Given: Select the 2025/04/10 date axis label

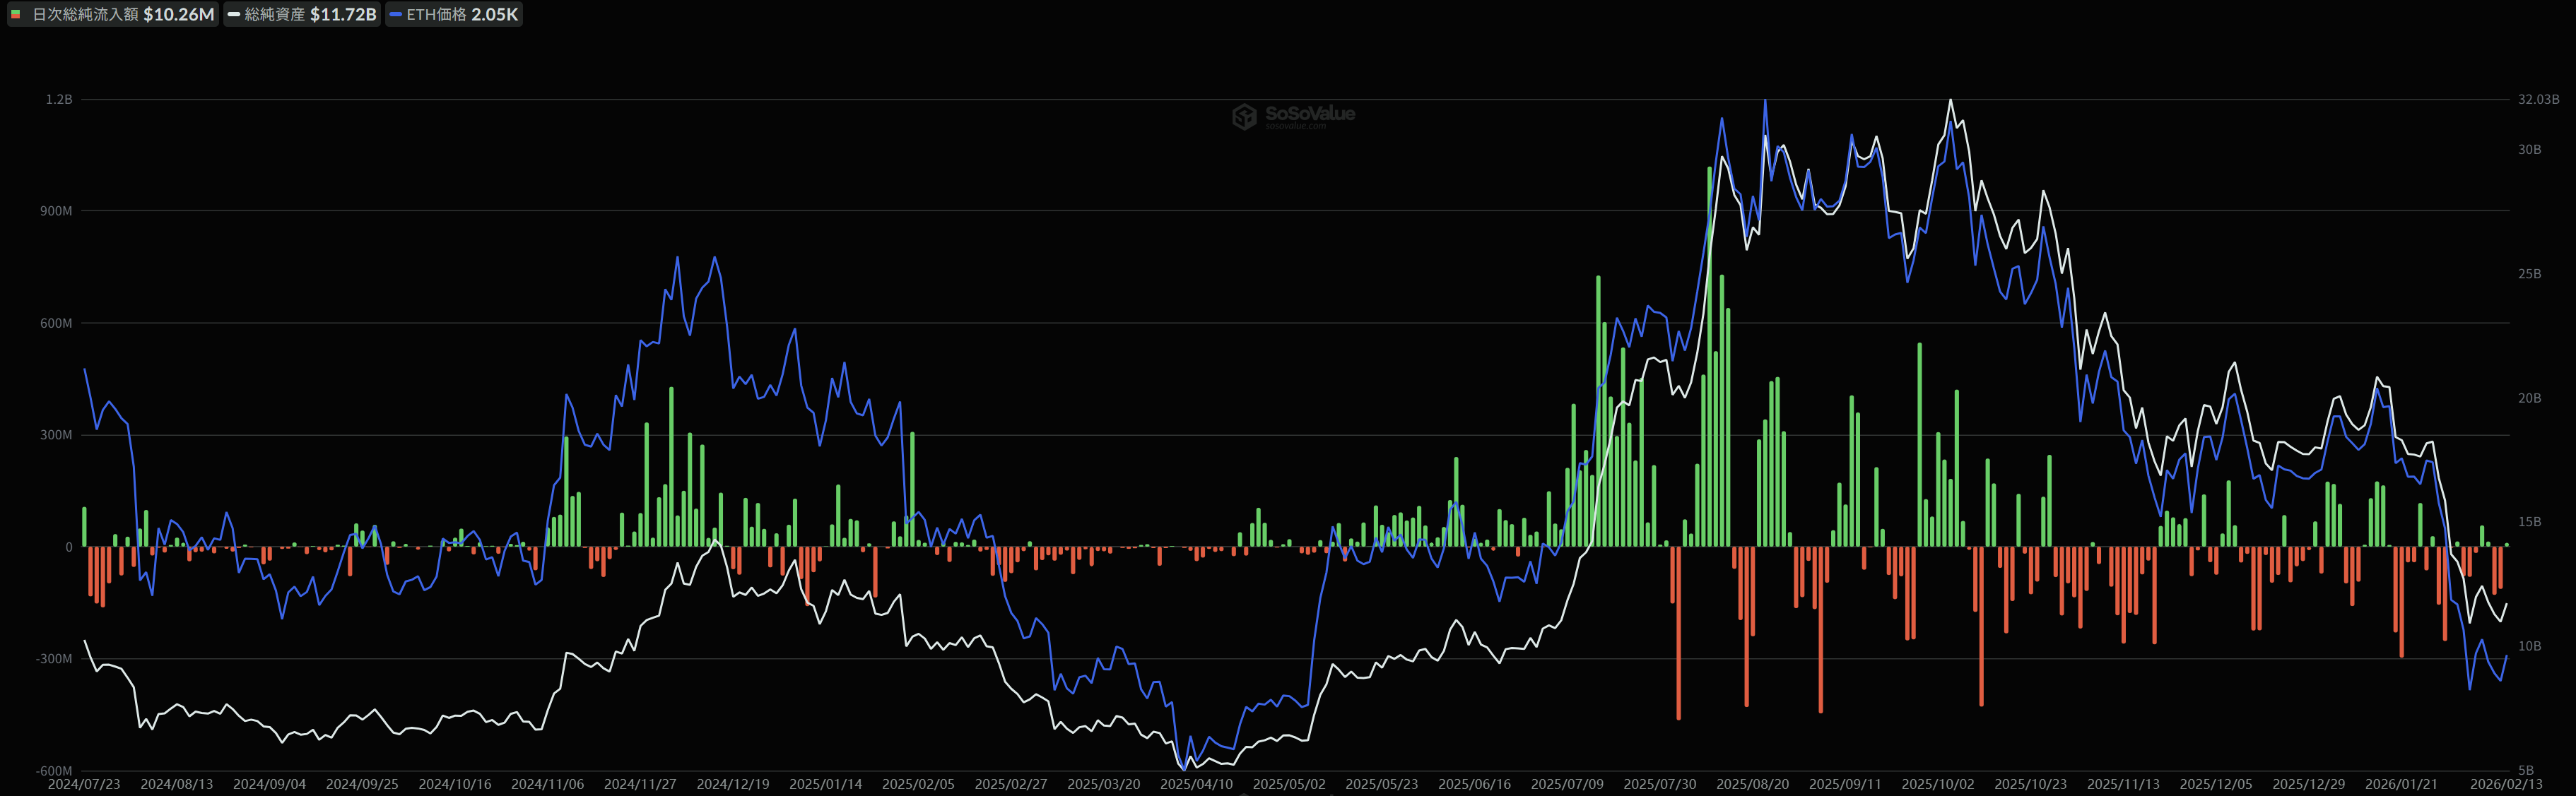Looking at the screenshot, I should coord(1196,784).
